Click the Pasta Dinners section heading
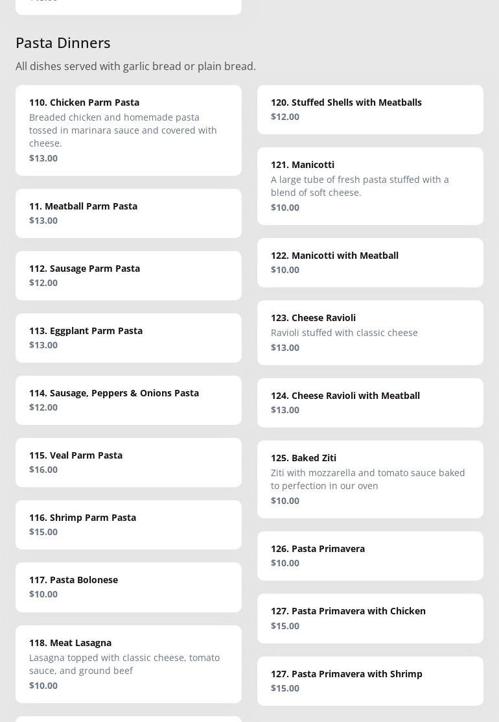This screenshot has height=722, width=499. point(63,43)
